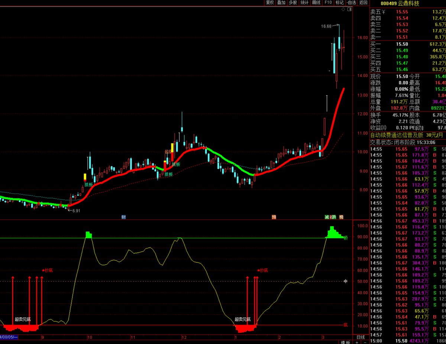Viewport: 446px width, 344px height.
Task: Click the left ★抄底 signal label
Action: (48, 270)
